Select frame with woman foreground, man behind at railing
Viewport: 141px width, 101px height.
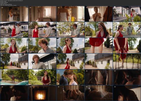point(127,30)
